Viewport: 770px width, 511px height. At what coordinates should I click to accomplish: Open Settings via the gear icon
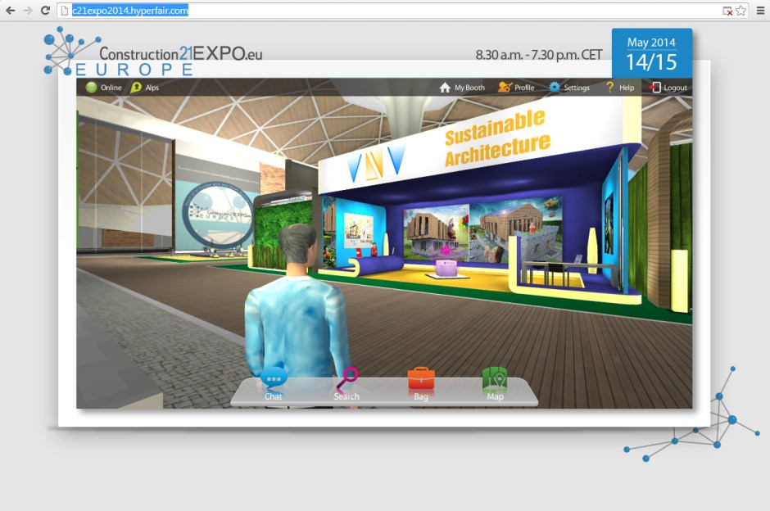coord(556,87)
